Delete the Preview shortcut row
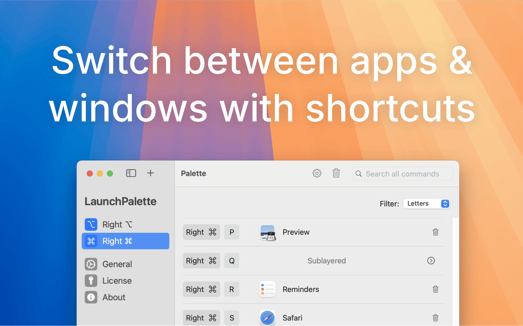This screenshot has width=523, height=326. pyautogui.click(x=435, y=232)
